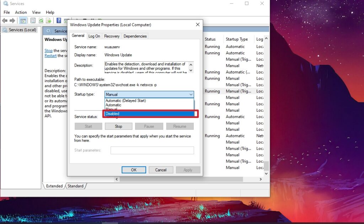
Task: Close the Windows Update Properties dialog
Action: click(x=198, y=25)
